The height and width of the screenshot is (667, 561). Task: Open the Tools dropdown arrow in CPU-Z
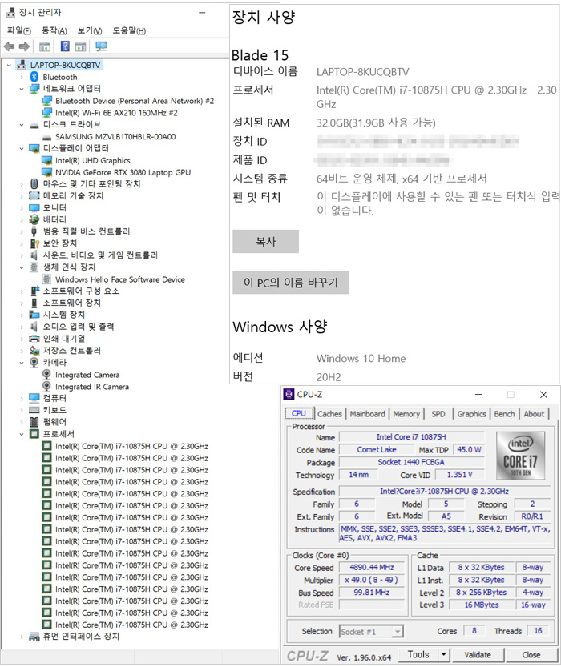(x=443, y=654)
